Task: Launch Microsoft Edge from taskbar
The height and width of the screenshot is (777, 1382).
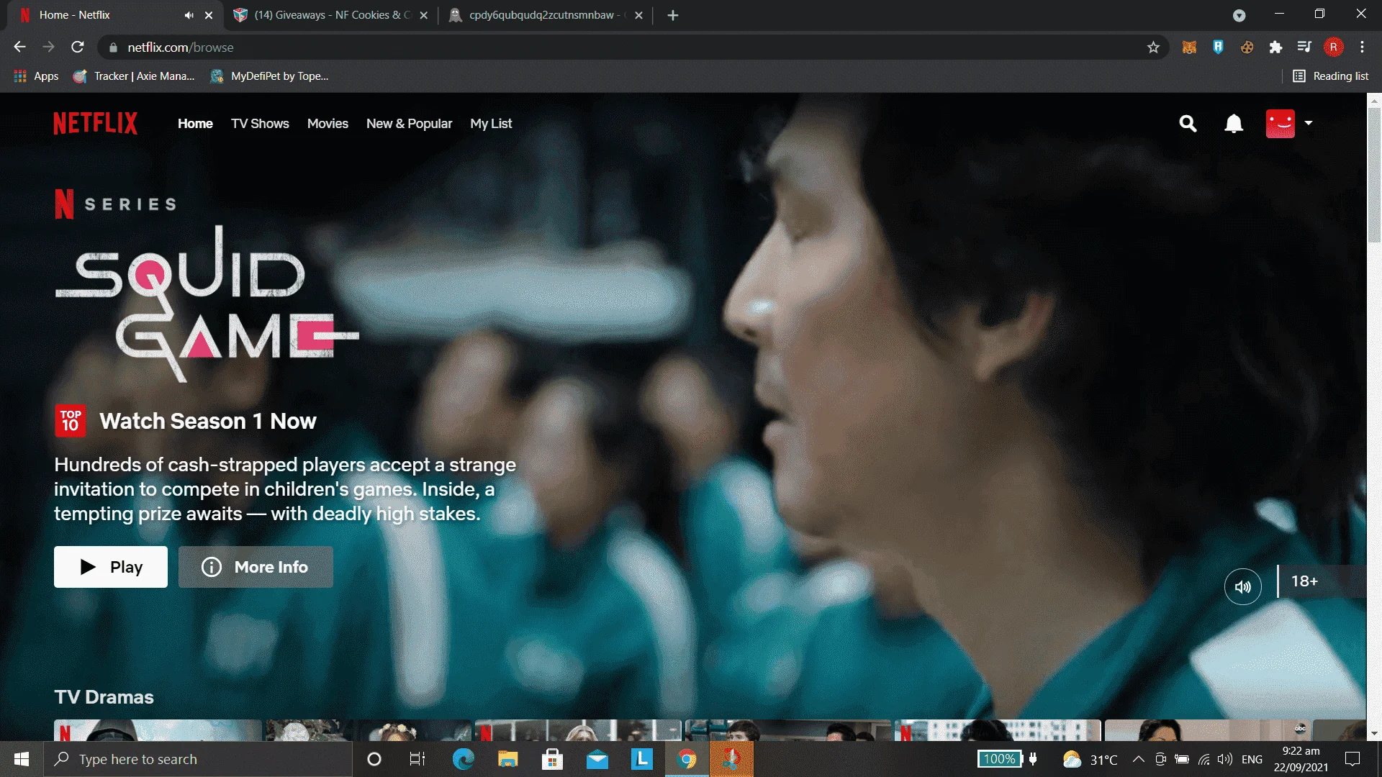Action: click(463, 759)
